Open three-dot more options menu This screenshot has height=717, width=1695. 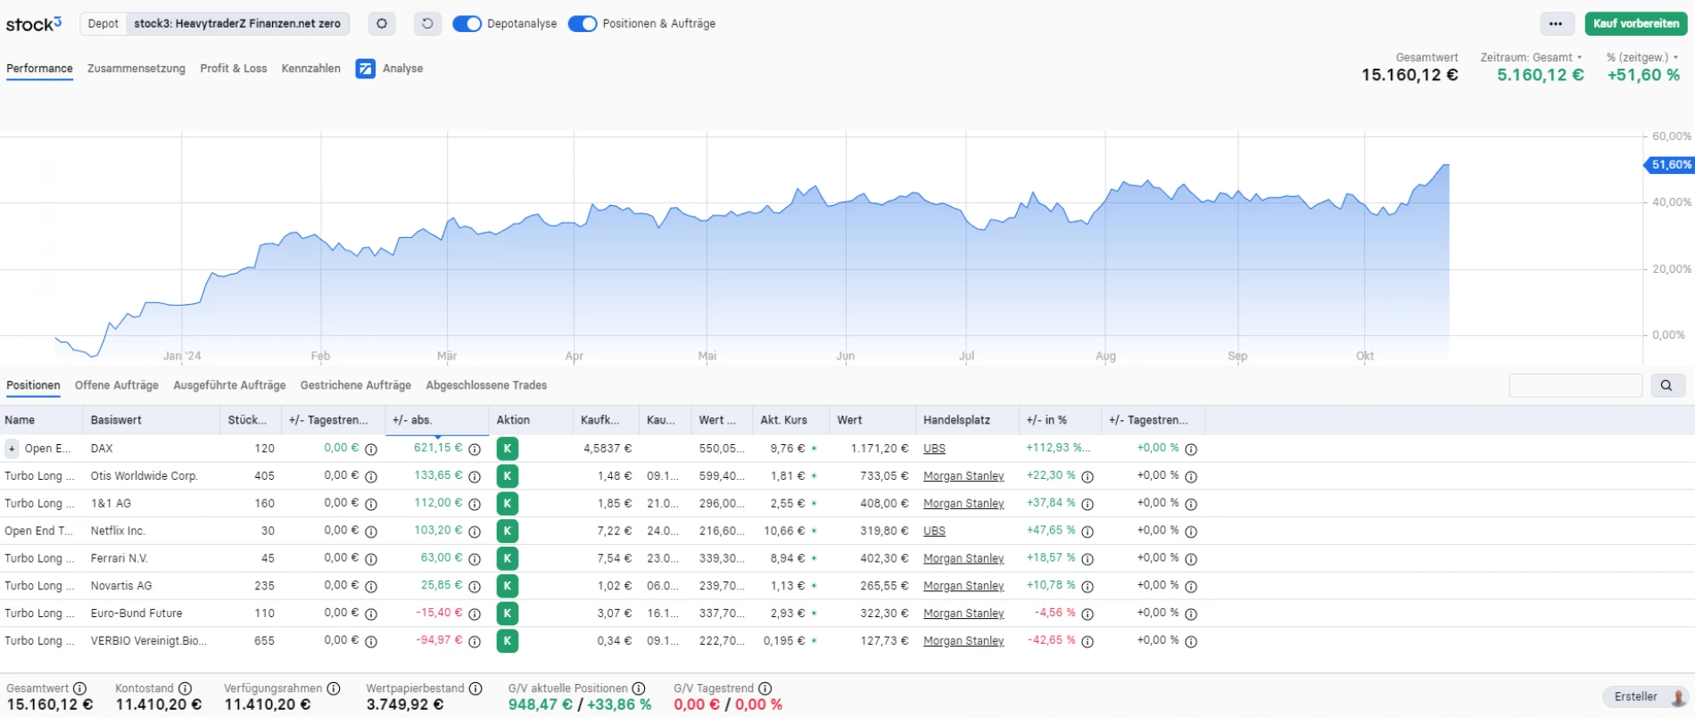[1555, 24]
